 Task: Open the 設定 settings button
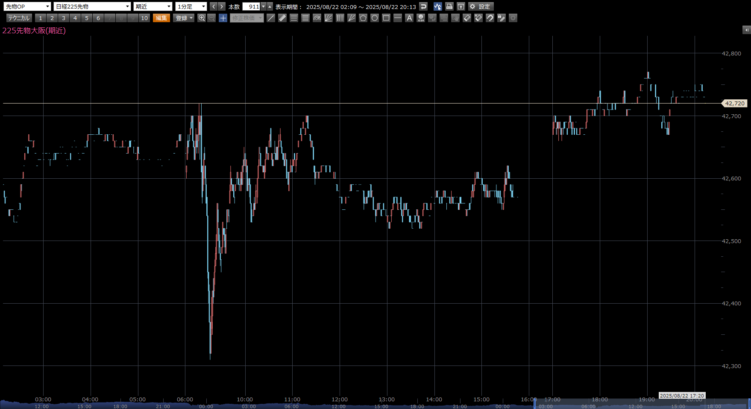tap(481, 6)
